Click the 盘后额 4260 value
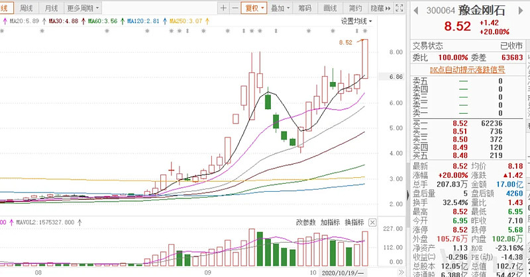530x277 pixels. 515,194
